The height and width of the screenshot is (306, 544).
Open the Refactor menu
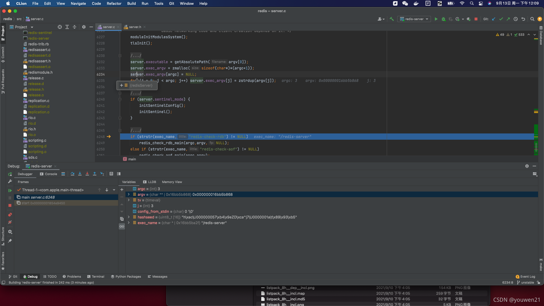(x=114, y=3)
